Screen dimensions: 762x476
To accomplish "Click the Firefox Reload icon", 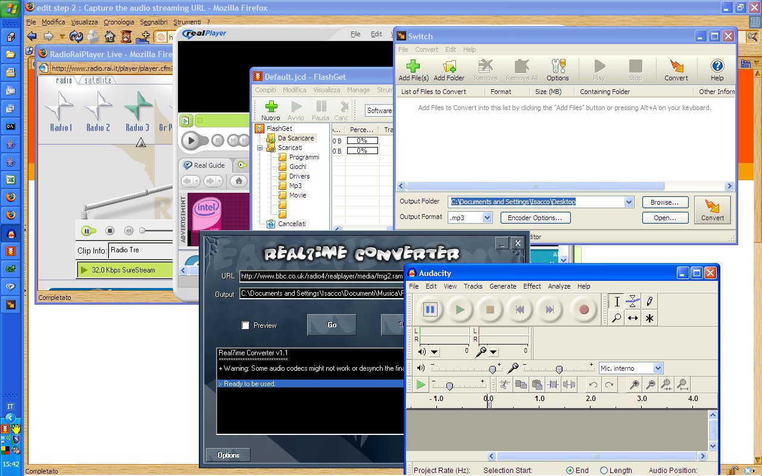I will coord(76,36).
